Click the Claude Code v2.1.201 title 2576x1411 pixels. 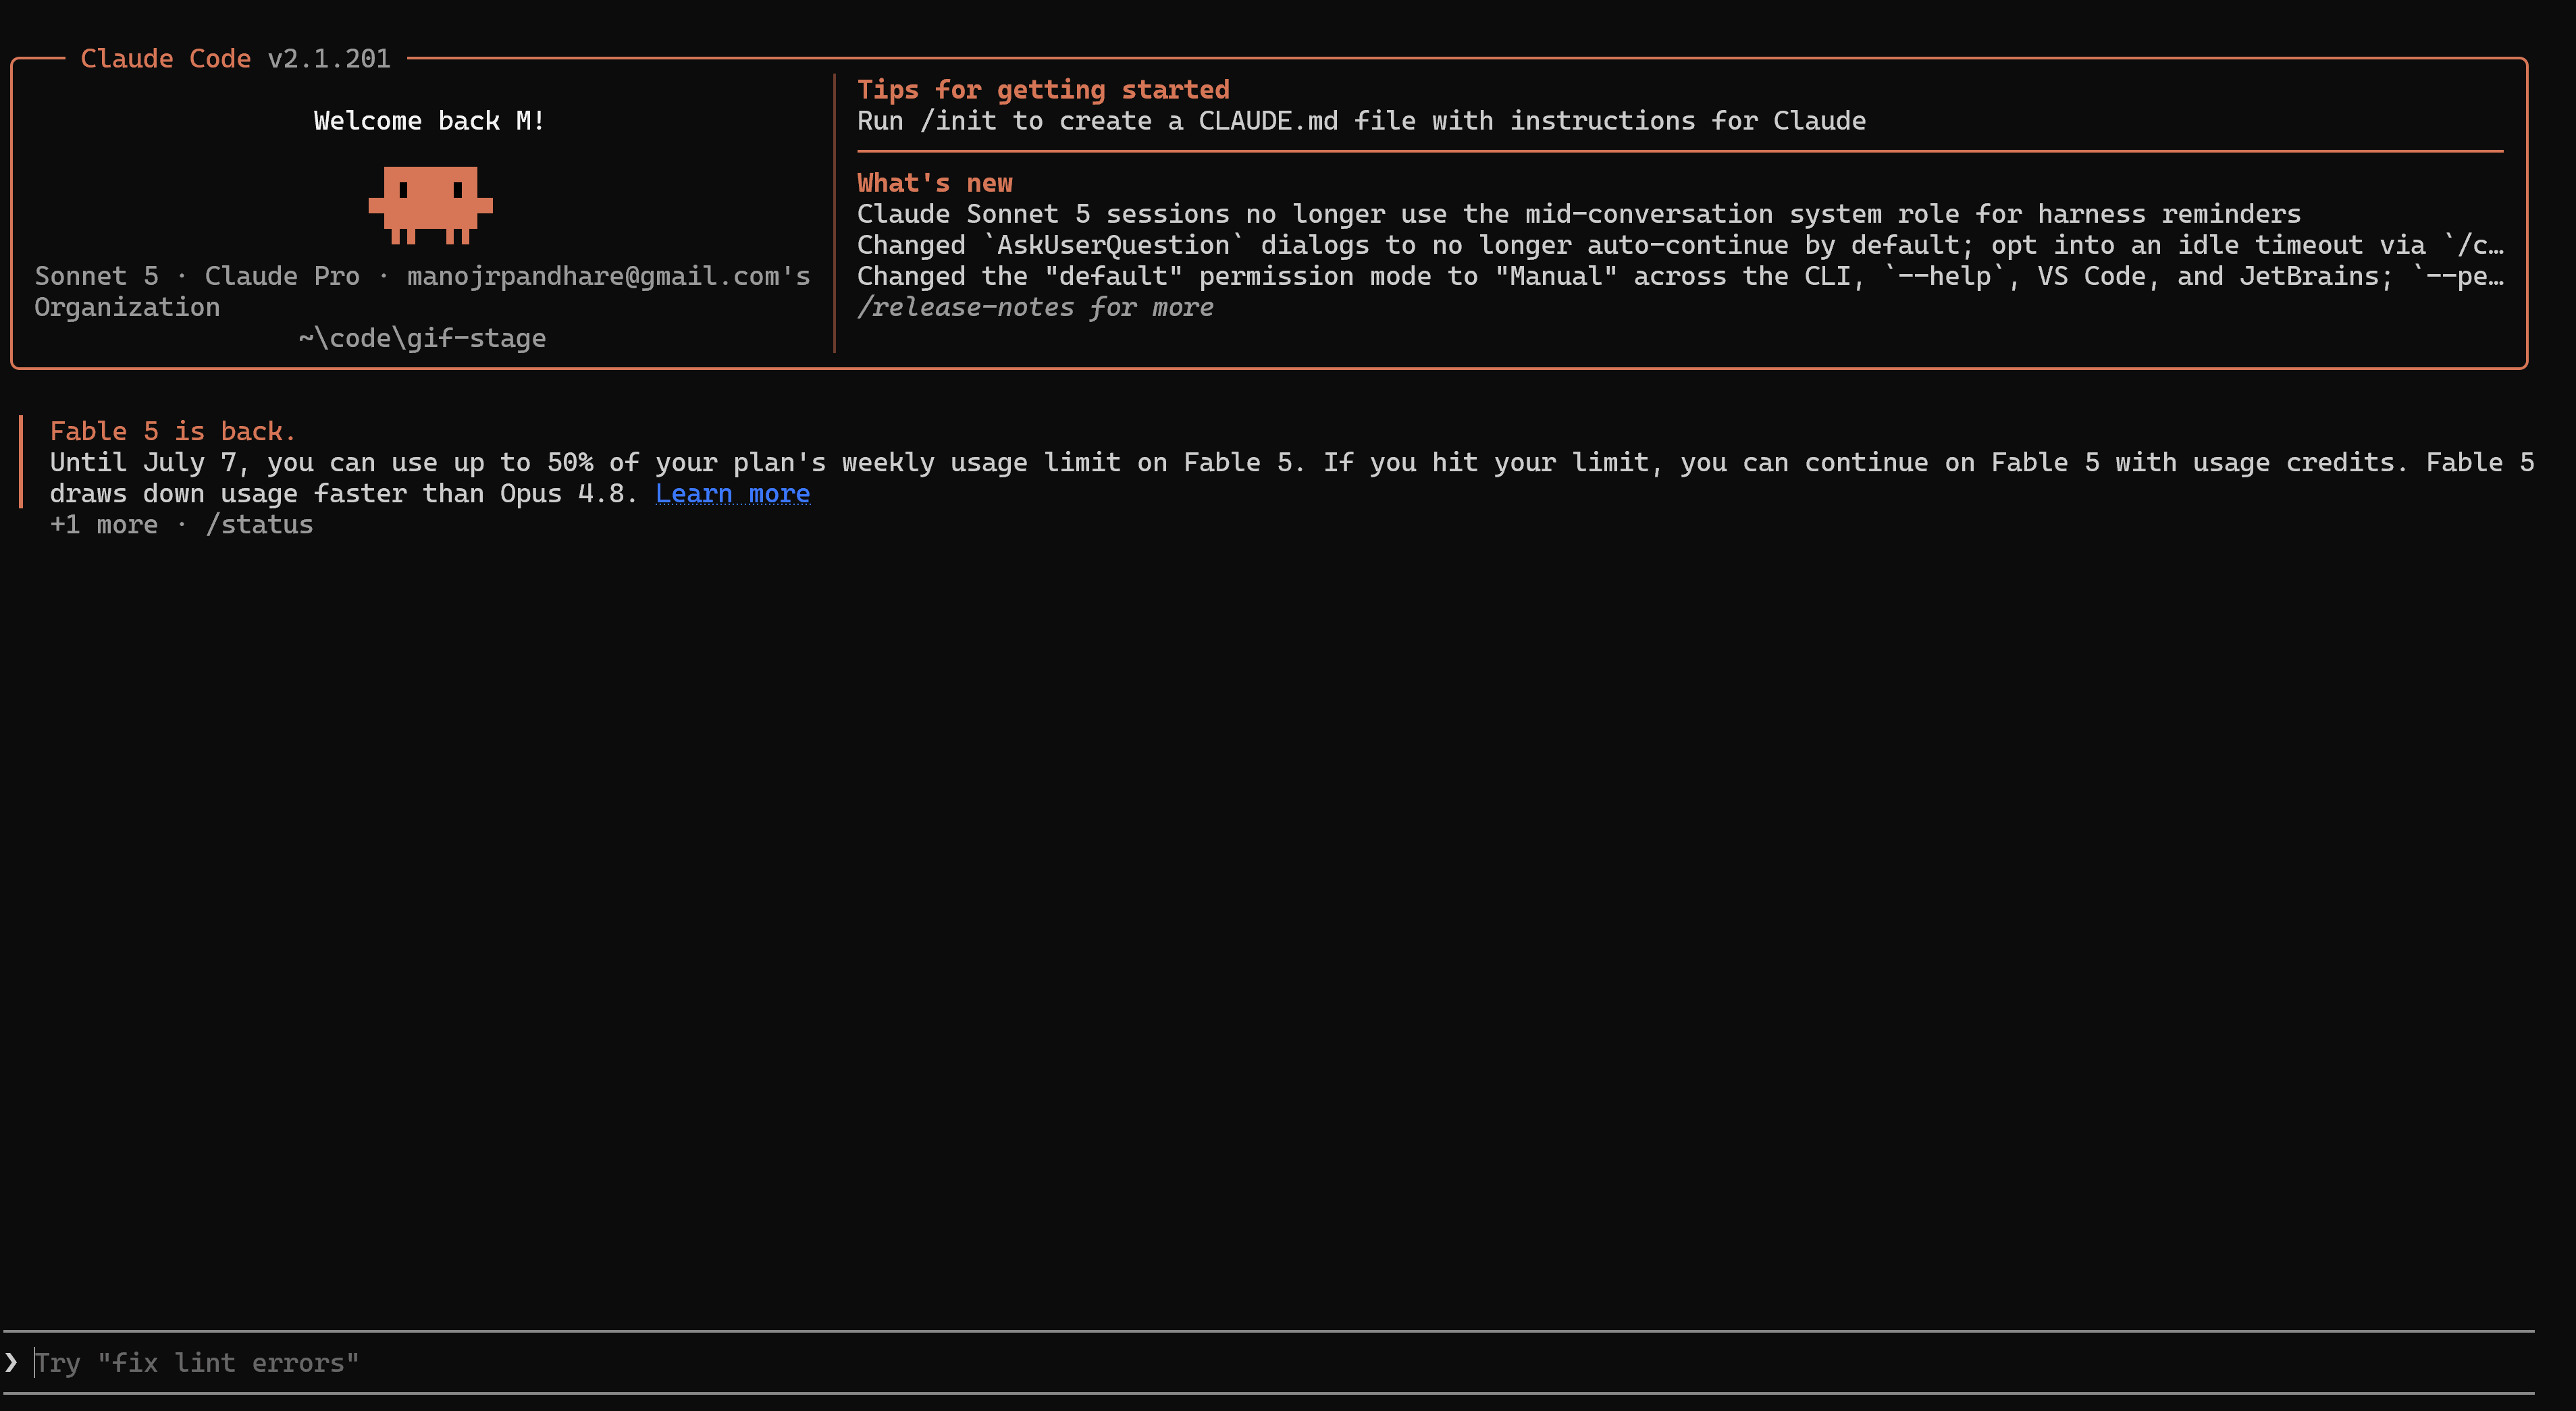pos(235,59)
